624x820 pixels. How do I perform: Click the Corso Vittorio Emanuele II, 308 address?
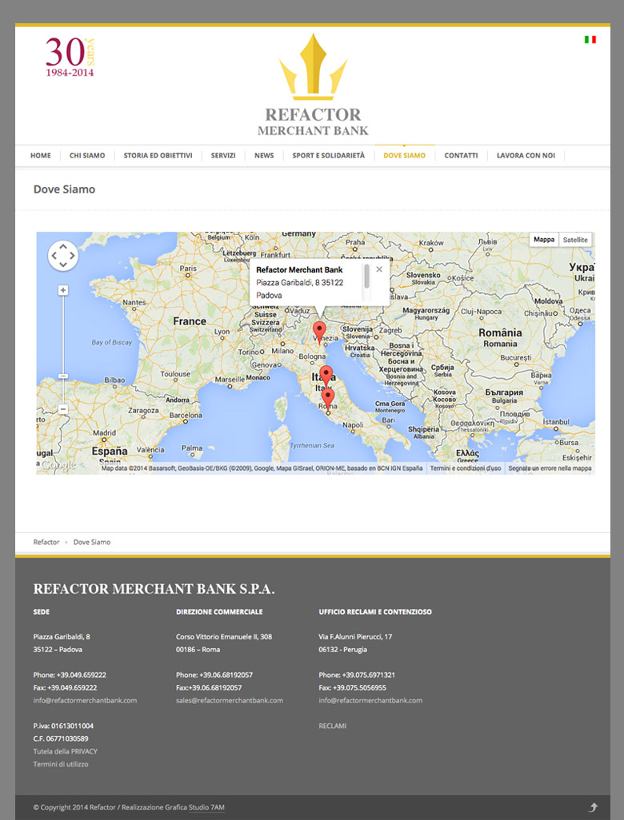224,636
